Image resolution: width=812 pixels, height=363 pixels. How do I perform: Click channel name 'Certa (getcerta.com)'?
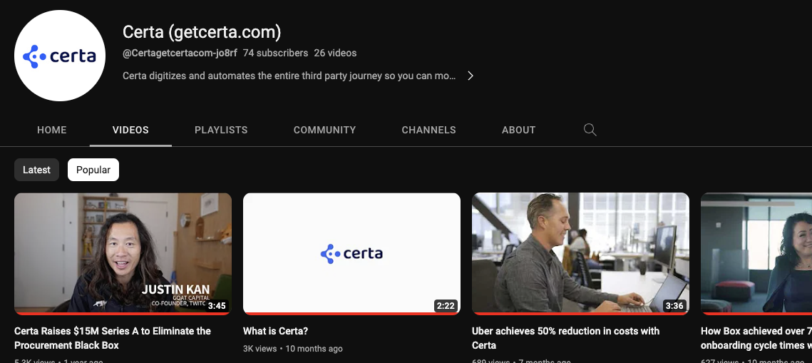[x=202, y=32]
